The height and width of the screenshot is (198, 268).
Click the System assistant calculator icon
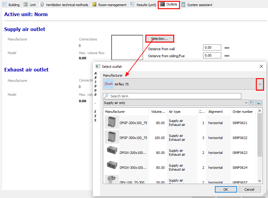(x=183, y=5)
